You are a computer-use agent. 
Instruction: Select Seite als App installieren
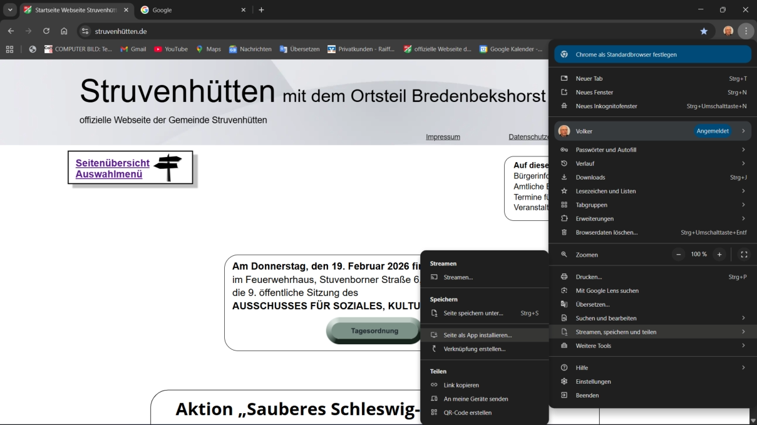477,335
